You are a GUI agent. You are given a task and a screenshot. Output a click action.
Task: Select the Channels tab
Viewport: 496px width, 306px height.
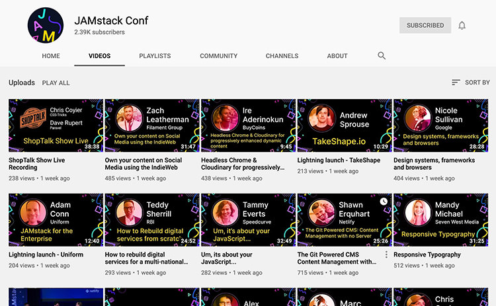(282, 56)
